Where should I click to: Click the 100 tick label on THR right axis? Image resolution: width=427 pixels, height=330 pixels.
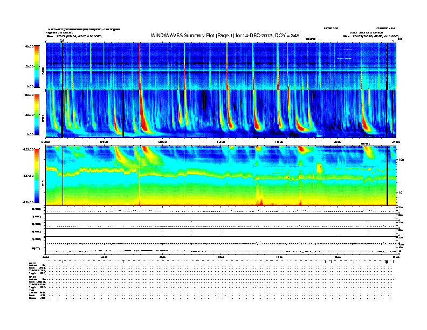pyautogui.click(x=402, y=160)
